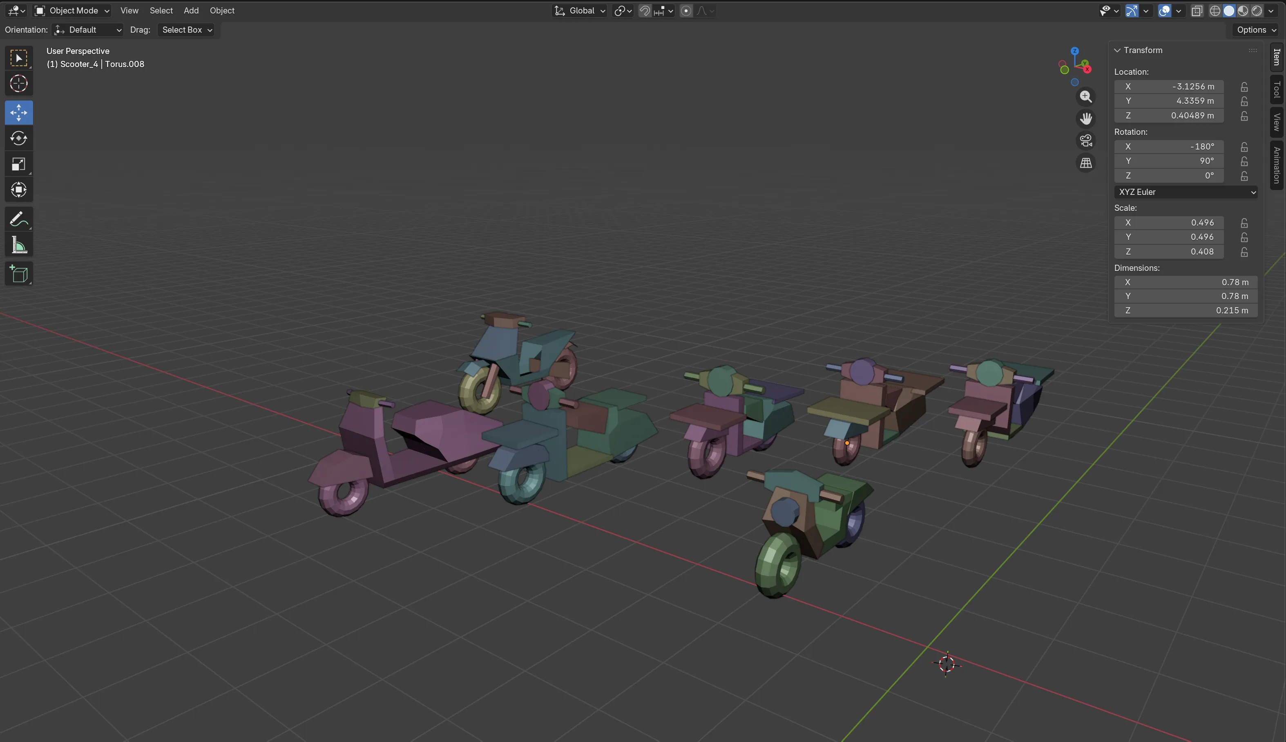Switch to Material Preview shading
Image resolution: width=1286 pixels, height=742 pixels.
click(1243, 11)
